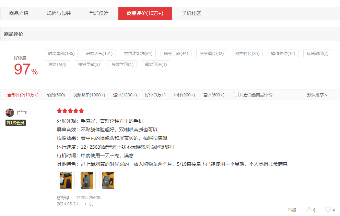Filter to 差评(600+) reviews
The width and height of the screenshot is (340, 216).
point(214,95)
